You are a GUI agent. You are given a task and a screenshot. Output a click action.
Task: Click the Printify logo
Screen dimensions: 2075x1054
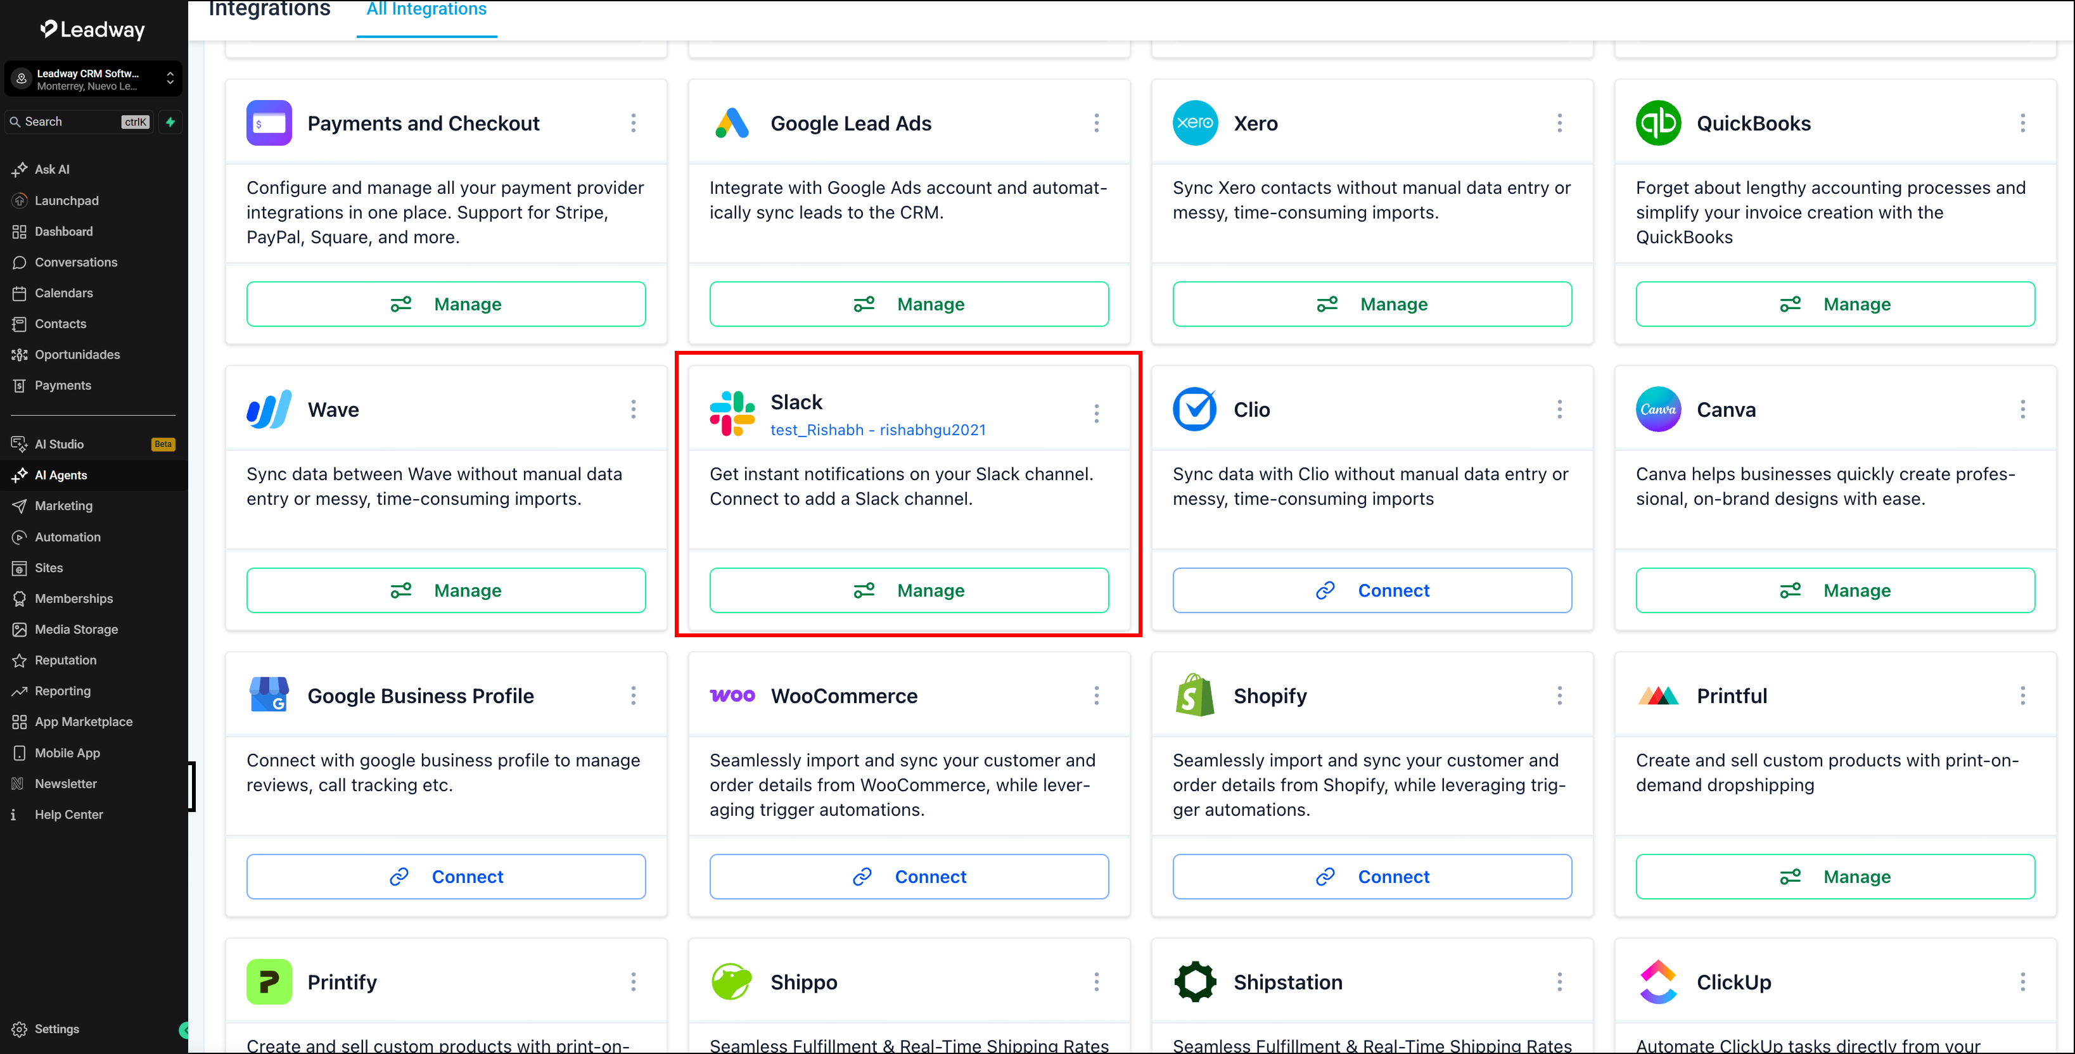tap(269, 982)
